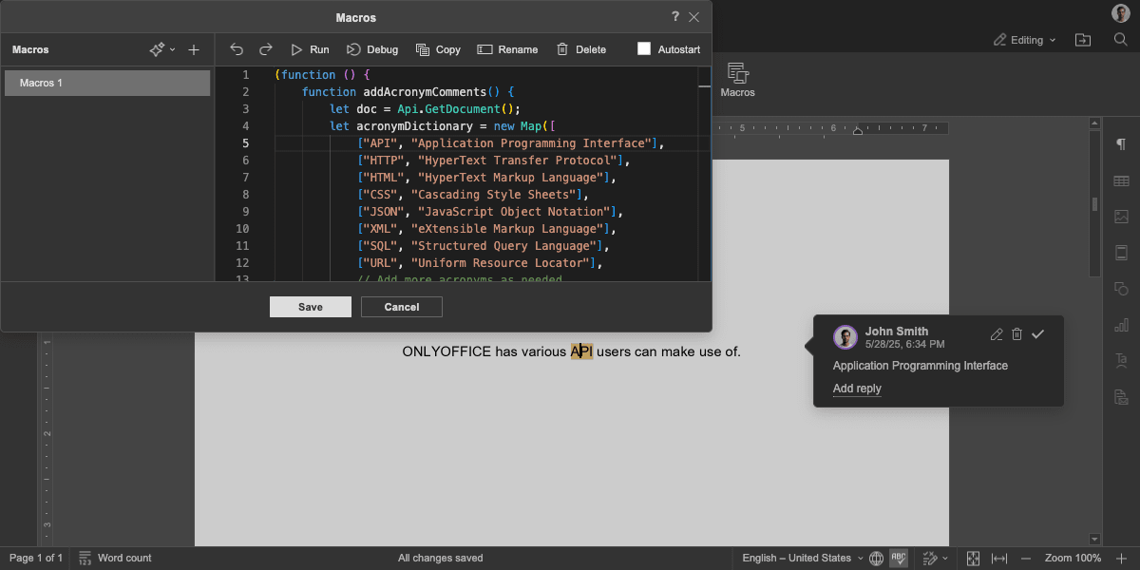This screenshot has width=1140, height=570.
Task: Click the document scrollbar down arrow
Action: 1094,539
